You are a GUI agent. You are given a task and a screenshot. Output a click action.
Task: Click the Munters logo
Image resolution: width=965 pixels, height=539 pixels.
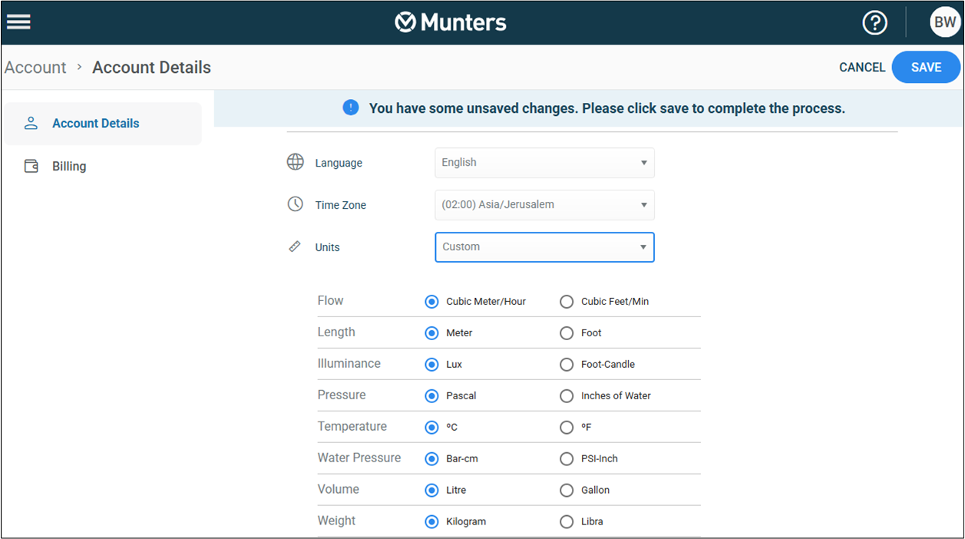(x=451, y=22)
